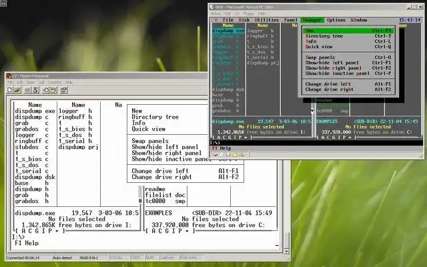
Task: Choose Info Ctrl-L in Virtual PC dropdown
Action: (x=348, y=41)
